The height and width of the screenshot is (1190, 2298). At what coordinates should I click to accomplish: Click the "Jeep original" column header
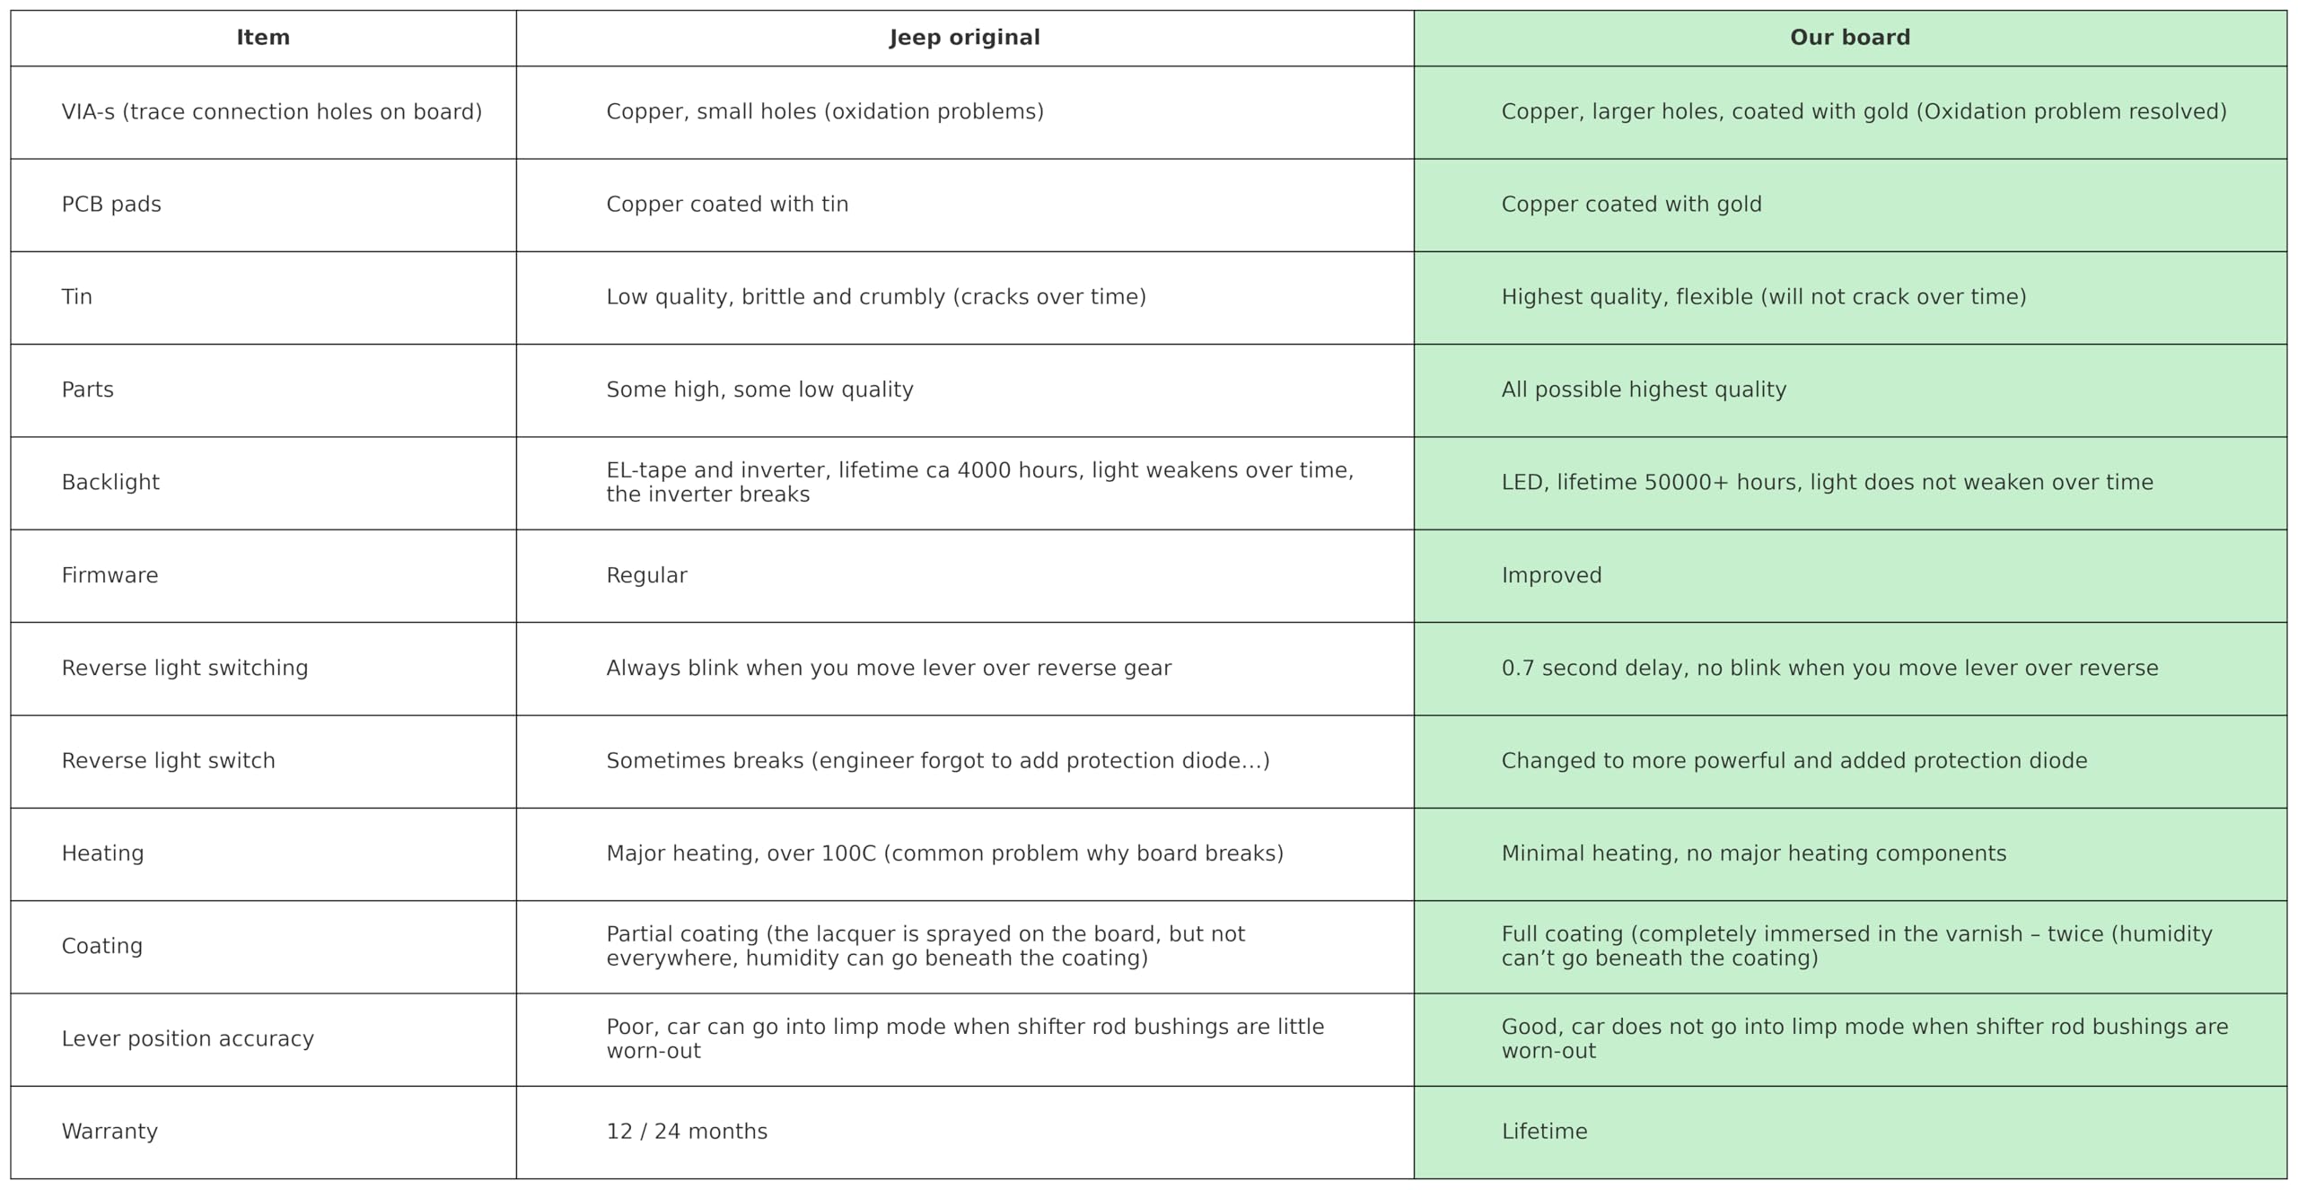[965, 39]
